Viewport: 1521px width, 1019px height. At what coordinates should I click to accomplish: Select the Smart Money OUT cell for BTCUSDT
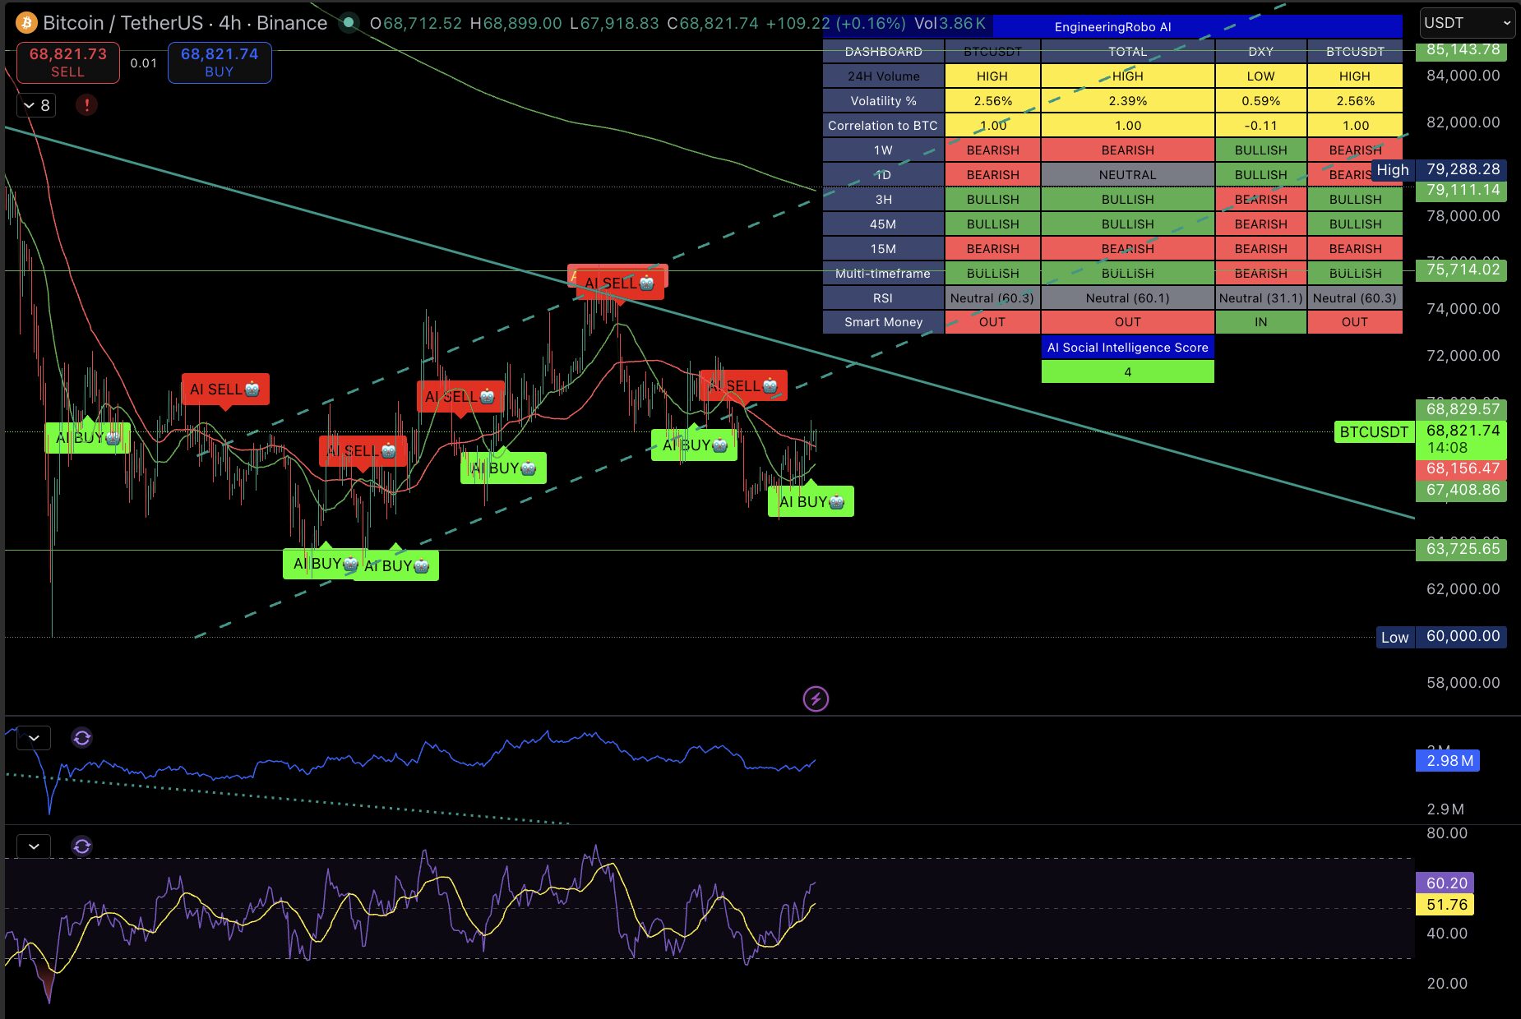click(x=992, y=322)
